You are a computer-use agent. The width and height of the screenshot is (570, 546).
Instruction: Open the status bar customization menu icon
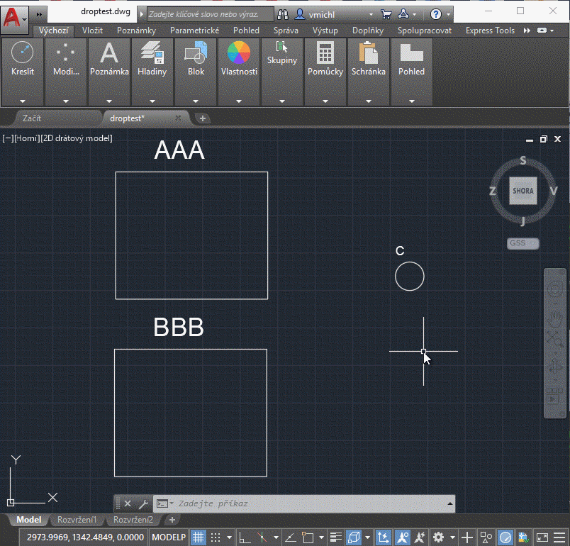tap(559, 537)
